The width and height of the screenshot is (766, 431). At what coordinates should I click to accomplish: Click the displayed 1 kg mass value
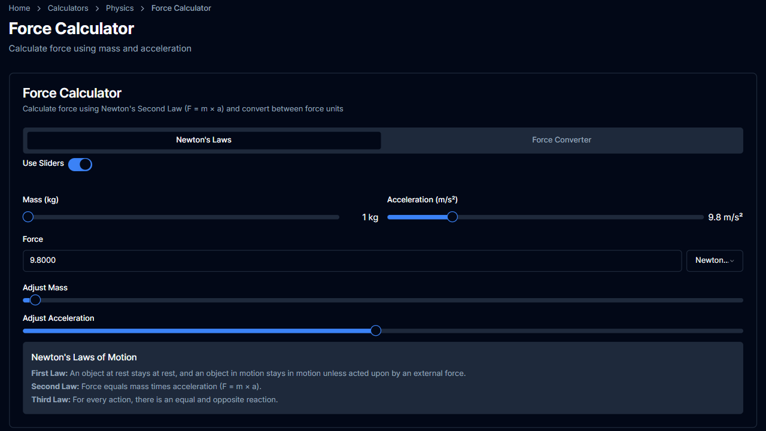[x=370, y=217]
